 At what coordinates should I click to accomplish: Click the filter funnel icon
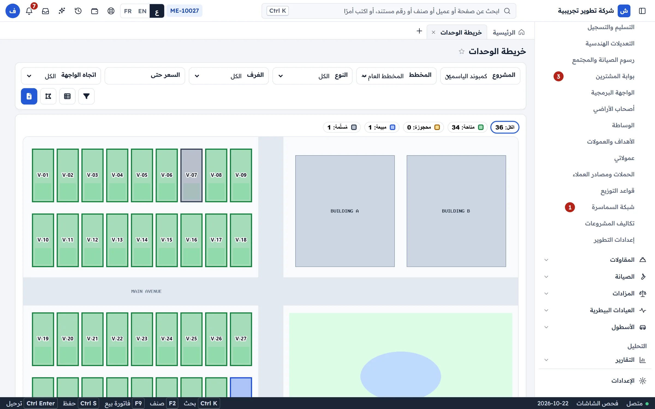87,96
